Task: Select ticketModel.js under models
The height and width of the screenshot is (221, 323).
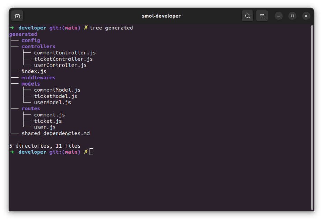Action: coord(55,96)
